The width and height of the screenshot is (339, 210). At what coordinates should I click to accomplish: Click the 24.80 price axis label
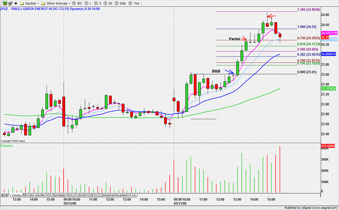(325, 15)
